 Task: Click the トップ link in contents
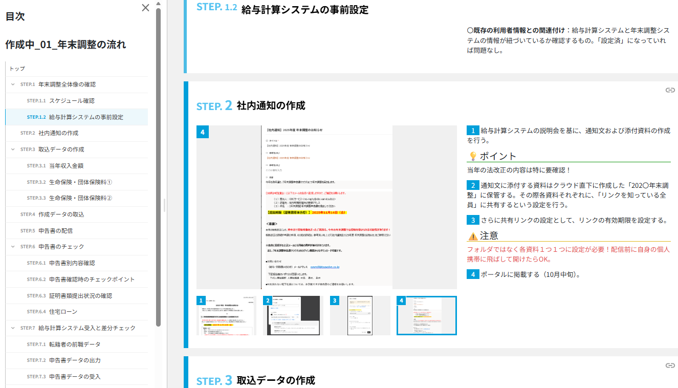(17, 69)
